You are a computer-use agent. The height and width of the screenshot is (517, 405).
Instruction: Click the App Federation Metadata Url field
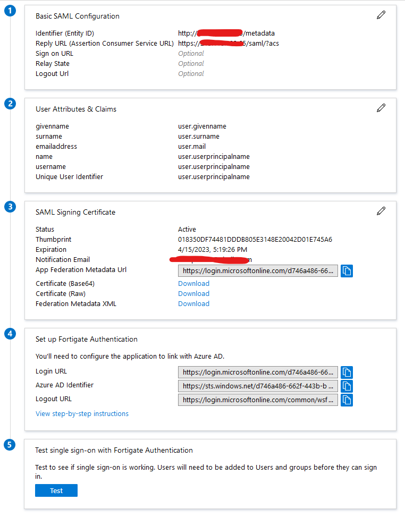click(x=258, y=271)
